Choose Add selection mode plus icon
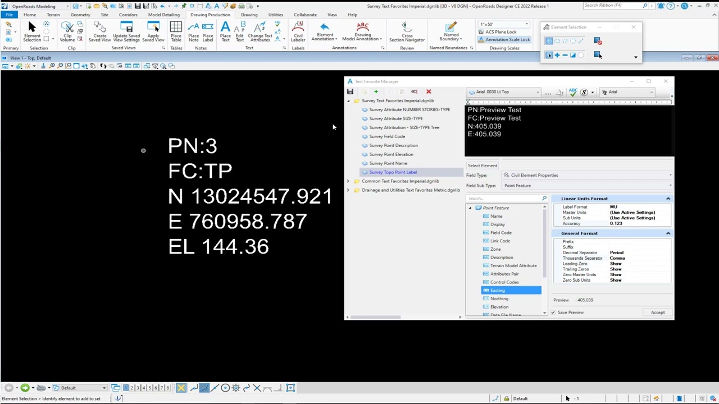This screenshot has height=404, width=719. click(x=557, y=55)
